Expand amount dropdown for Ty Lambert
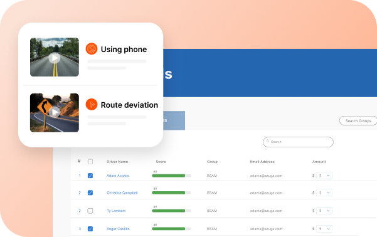 [324, 211]
